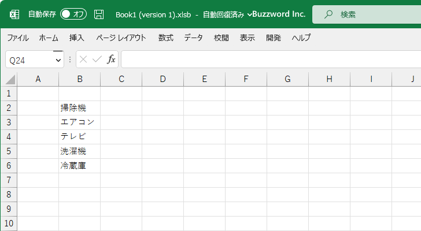Viewport: 421px width, 231px height.
Task: Open the file name dropdown chevron
Action: (249, 14)
